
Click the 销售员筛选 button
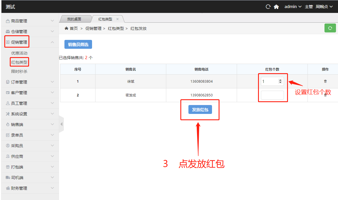tap(78, 44)
